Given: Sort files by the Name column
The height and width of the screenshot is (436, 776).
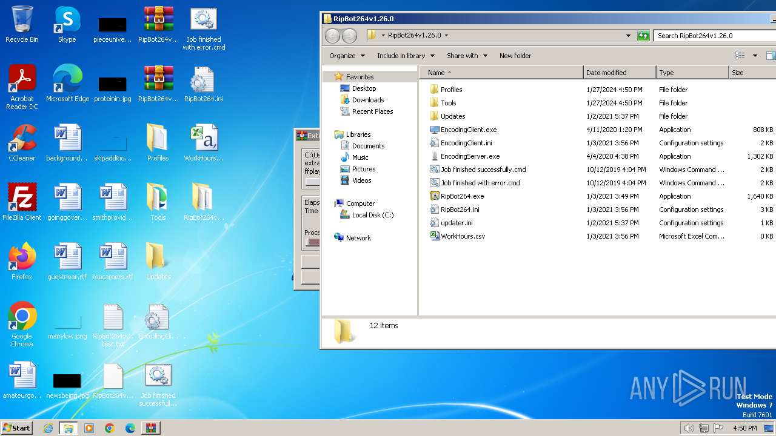Looking at the screenshot, I should (501, 73).
